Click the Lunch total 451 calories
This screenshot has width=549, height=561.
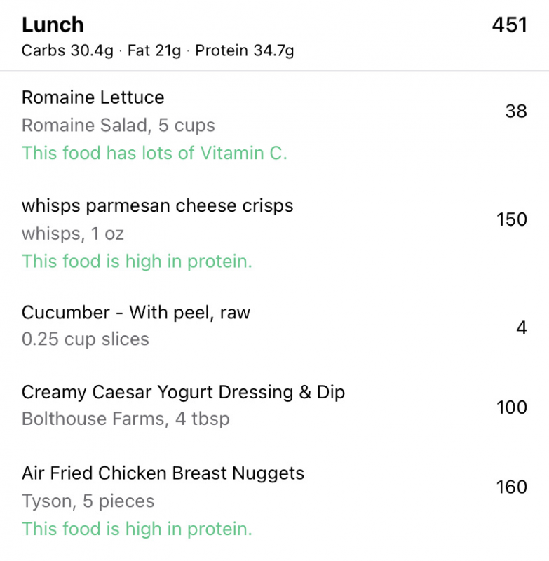tap(509, 25)
